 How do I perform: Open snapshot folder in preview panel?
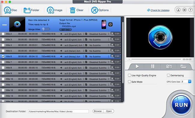183,66
